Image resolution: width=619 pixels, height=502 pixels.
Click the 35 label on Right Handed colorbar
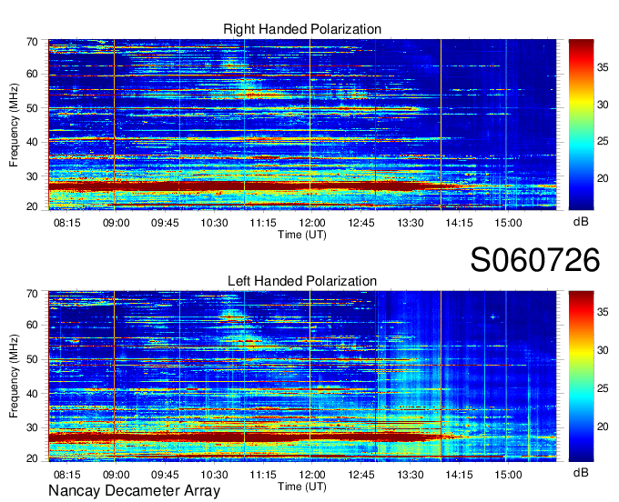pos(603,67)
